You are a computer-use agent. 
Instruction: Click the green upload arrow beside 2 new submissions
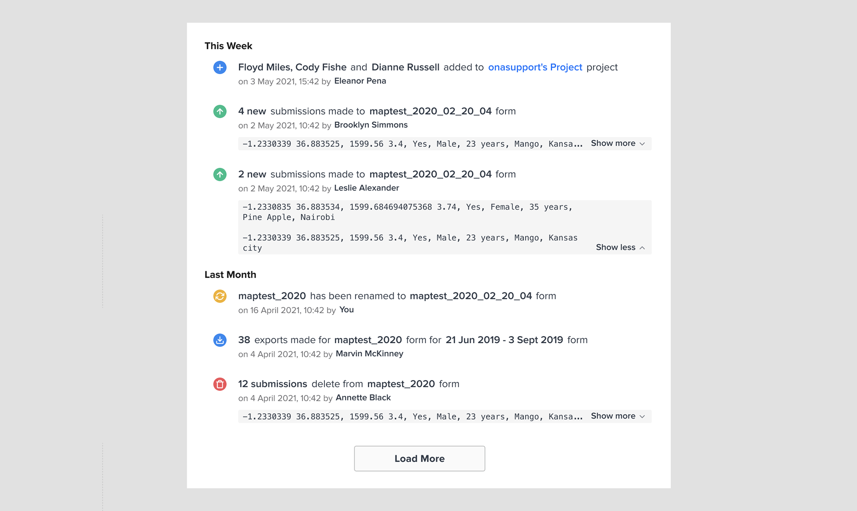point(220,174)
